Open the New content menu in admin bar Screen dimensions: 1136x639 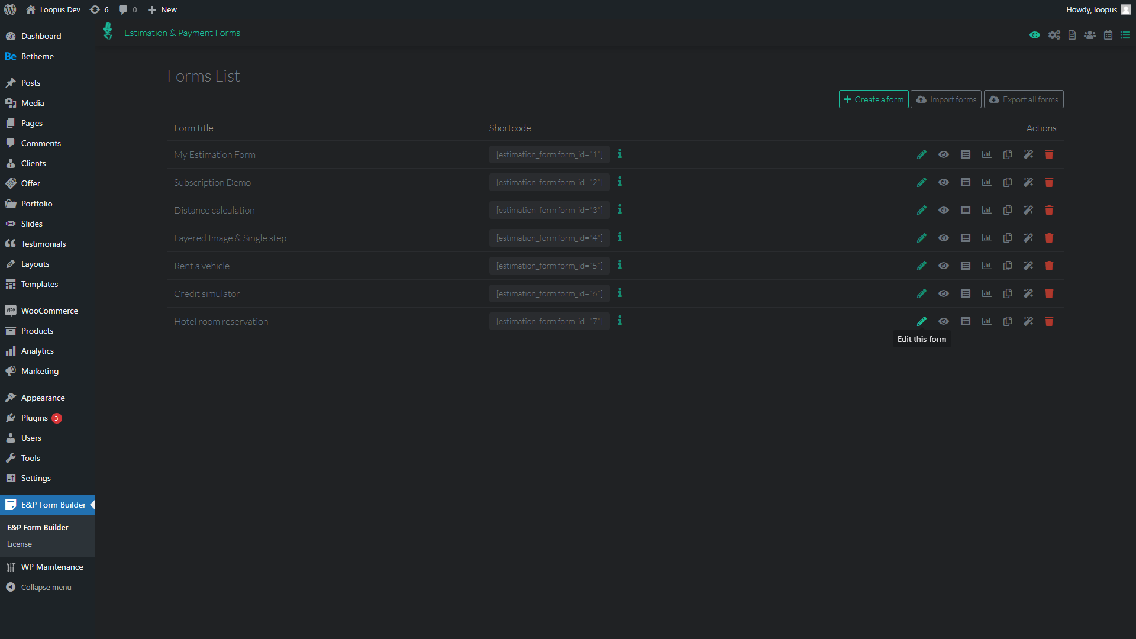click(x=162, y=9)
